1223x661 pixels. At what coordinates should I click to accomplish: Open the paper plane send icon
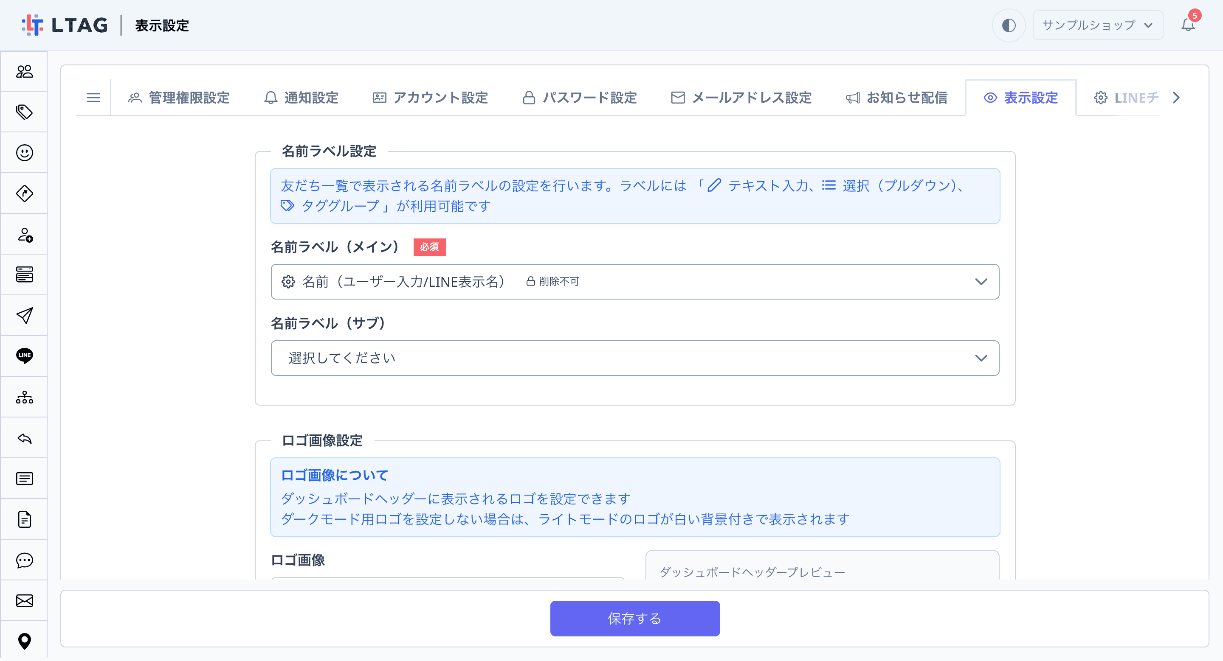pos(24,315)
